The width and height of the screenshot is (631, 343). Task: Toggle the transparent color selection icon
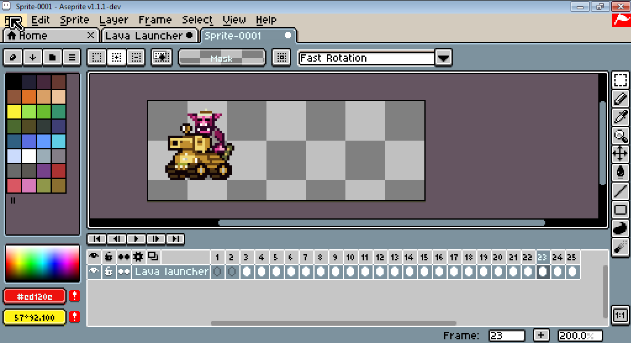(x=162, y=57)
